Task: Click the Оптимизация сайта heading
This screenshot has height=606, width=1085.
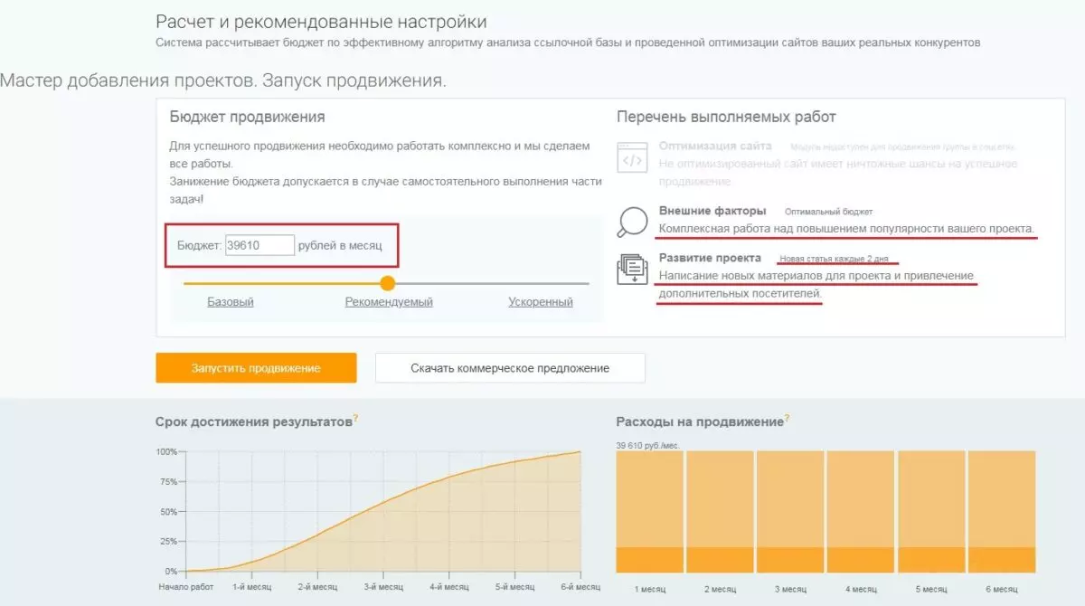Action: pyautogui.click(x=715, y=146)
